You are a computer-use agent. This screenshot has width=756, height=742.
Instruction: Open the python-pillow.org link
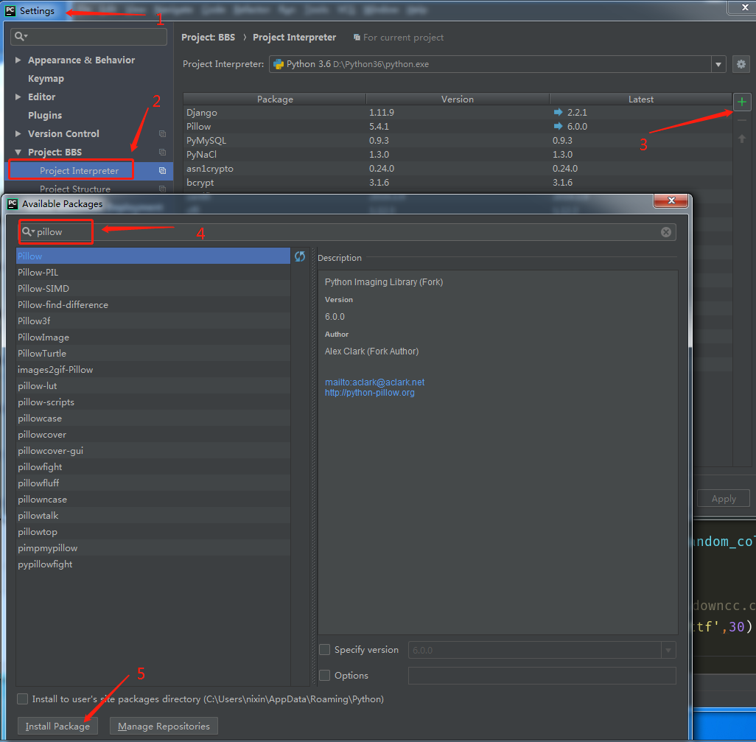click(x=369, y=393)
